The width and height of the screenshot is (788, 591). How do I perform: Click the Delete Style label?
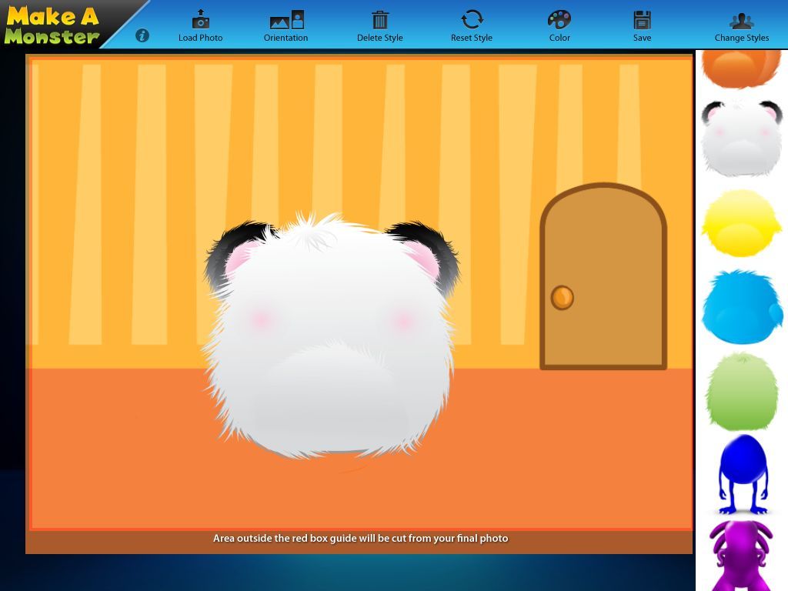[380, 38]
